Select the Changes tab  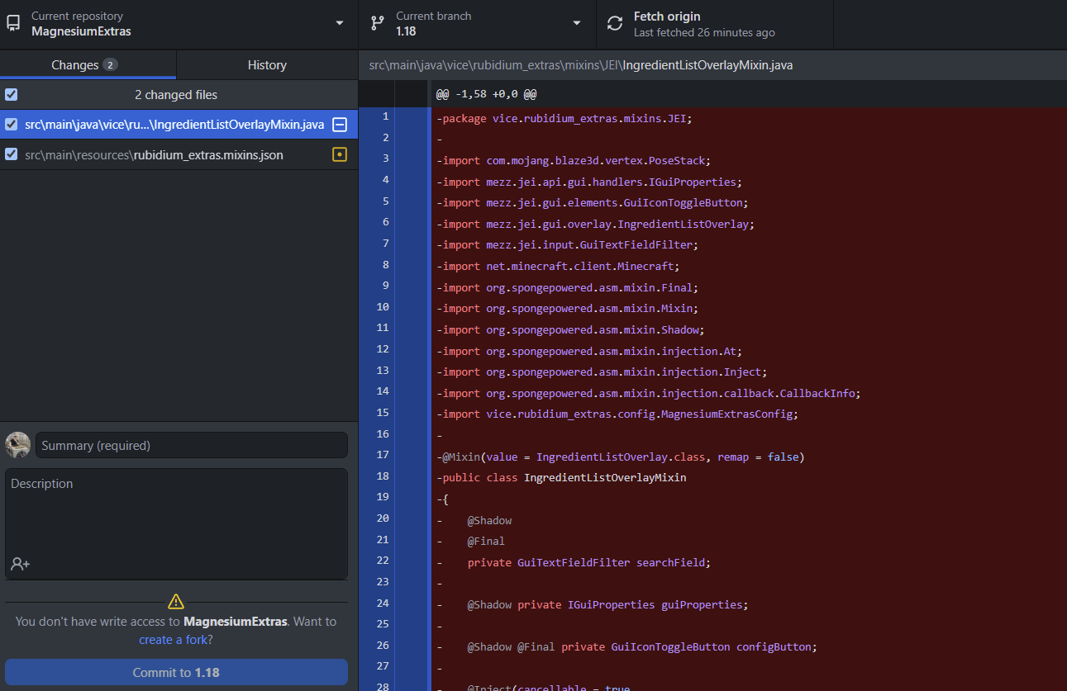[88, 64]
